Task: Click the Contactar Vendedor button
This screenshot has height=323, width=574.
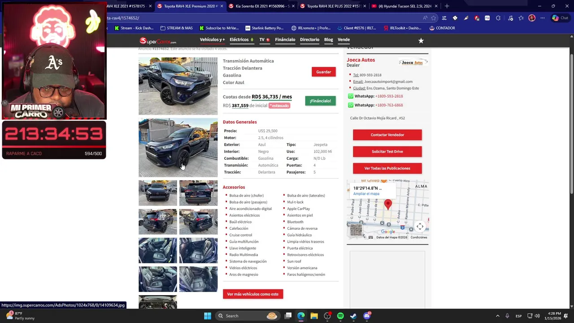Action: click(x=387, y=135)
